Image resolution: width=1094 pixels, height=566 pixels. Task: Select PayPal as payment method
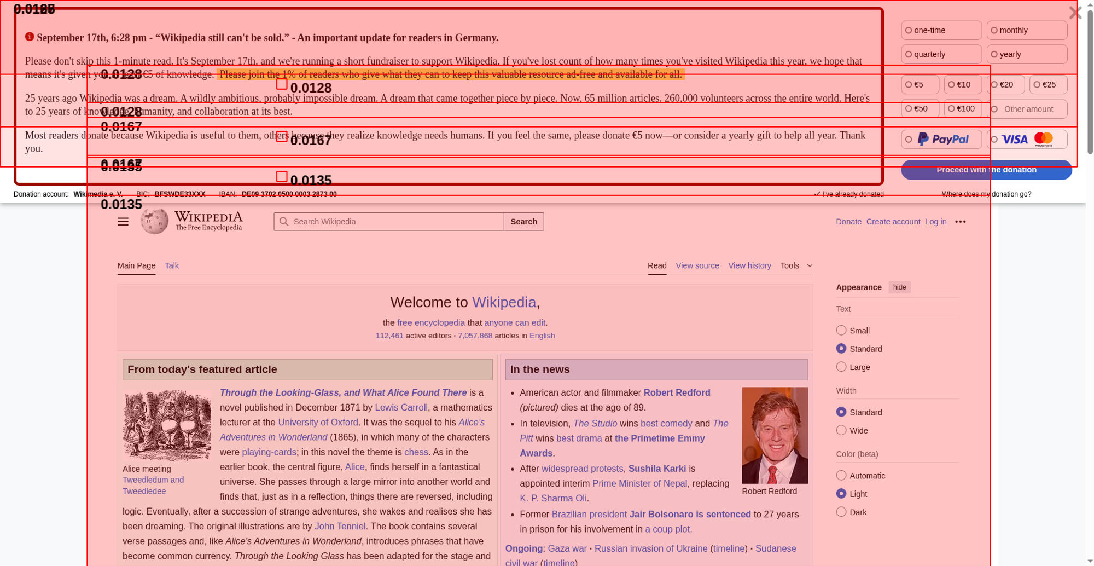click(941, 140)
